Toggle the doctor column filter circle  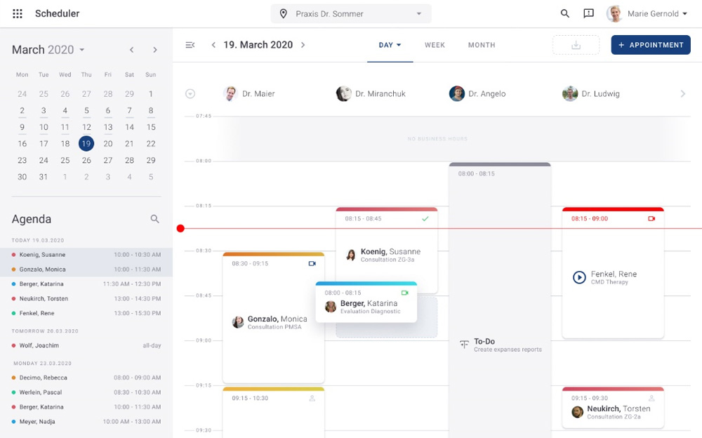coord(190,94)
